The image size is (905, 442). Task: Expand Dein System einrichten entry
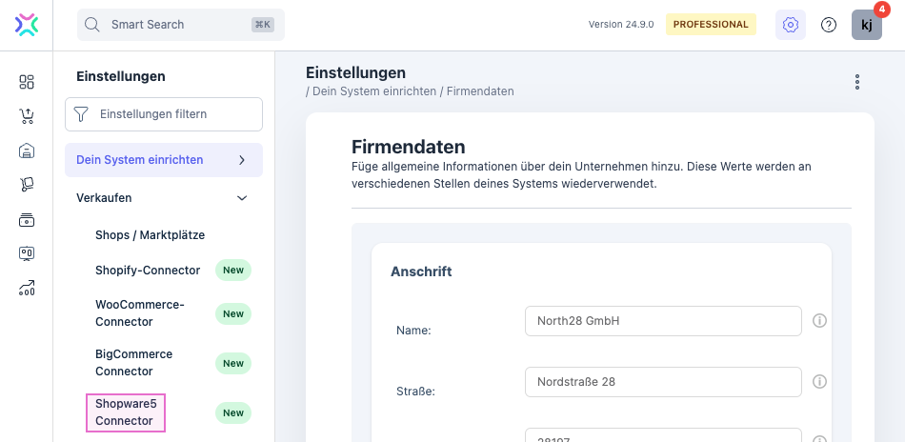[242, 160]
